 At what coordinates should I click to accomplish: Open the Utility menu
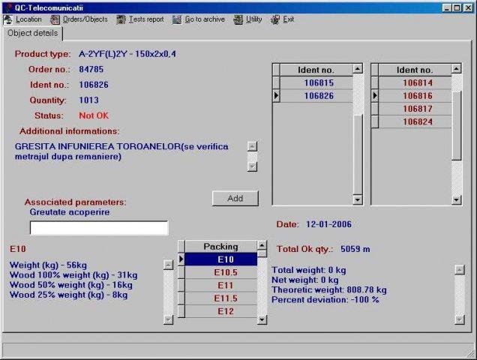coord(254,19)
